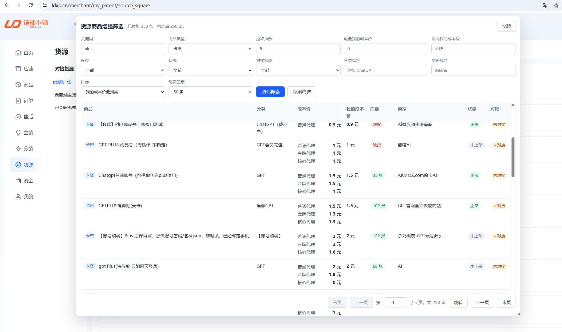Click the 跳转 button
562x332 pixels.
(458, 302)
